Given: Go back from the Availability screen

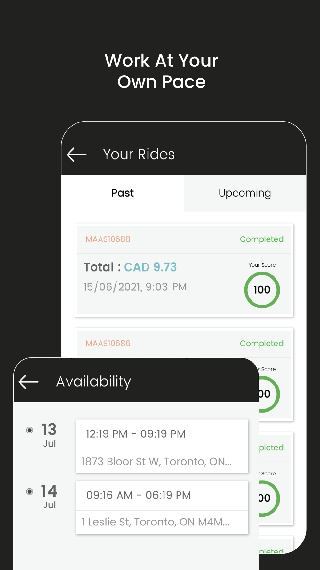Looking at the screenshot, I should tap(28, 381).
